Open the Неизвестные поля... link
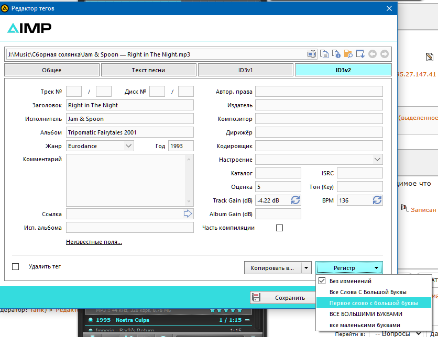 94,242
